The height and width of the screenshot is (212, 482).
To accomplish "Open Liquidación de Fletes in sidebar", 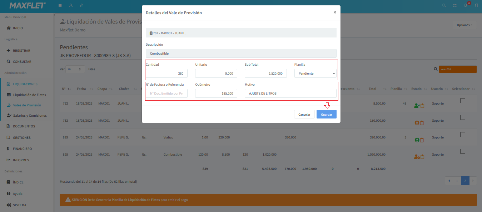I will pyautogui.click(x=29, y=95).
